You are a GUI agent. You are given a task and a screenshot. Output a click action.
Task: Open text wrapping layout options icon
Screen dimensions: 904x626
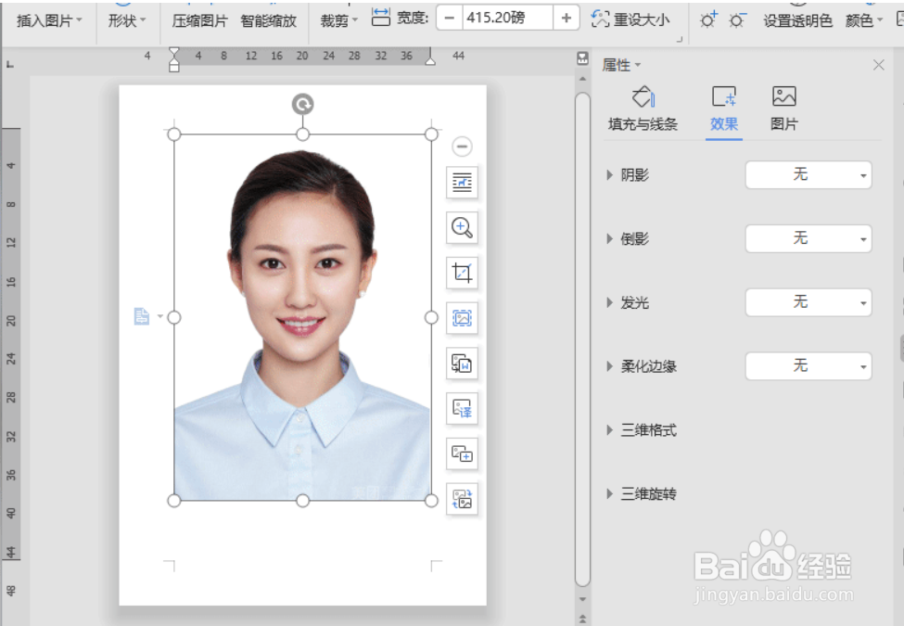pos(462,182)
